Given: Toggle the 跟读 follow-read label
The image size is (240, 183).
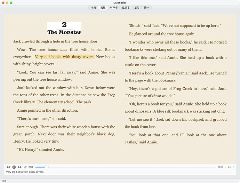Looking at the screenshot, I should coord(31,167).
